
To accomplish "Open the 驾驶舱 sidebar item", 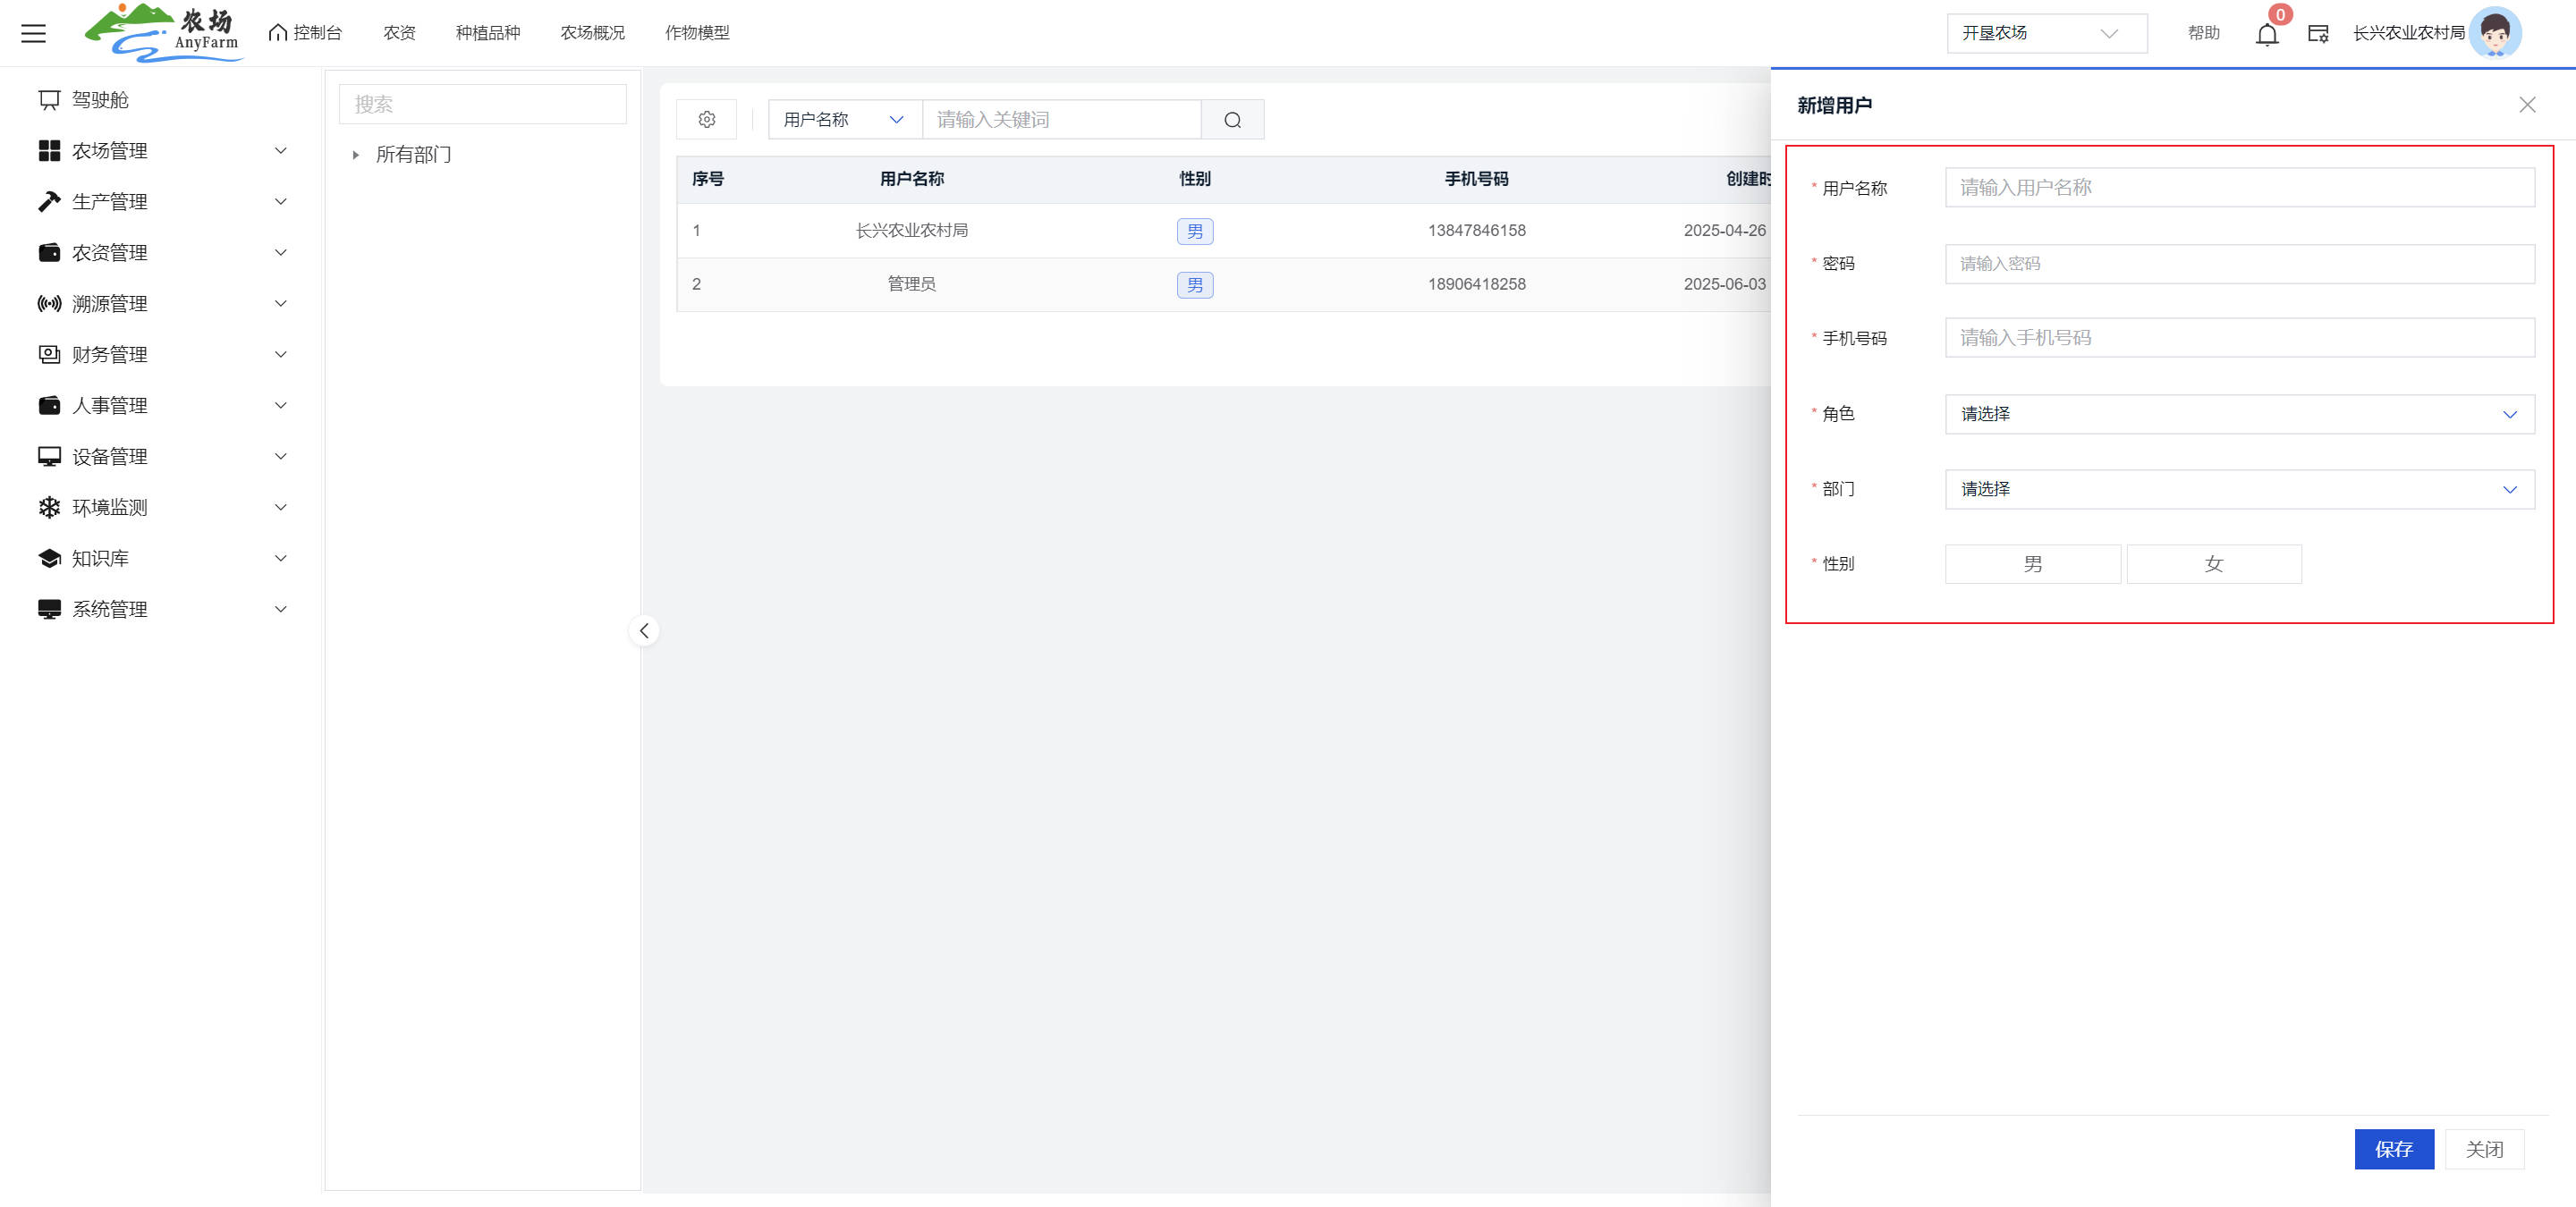I will point(100,100).
